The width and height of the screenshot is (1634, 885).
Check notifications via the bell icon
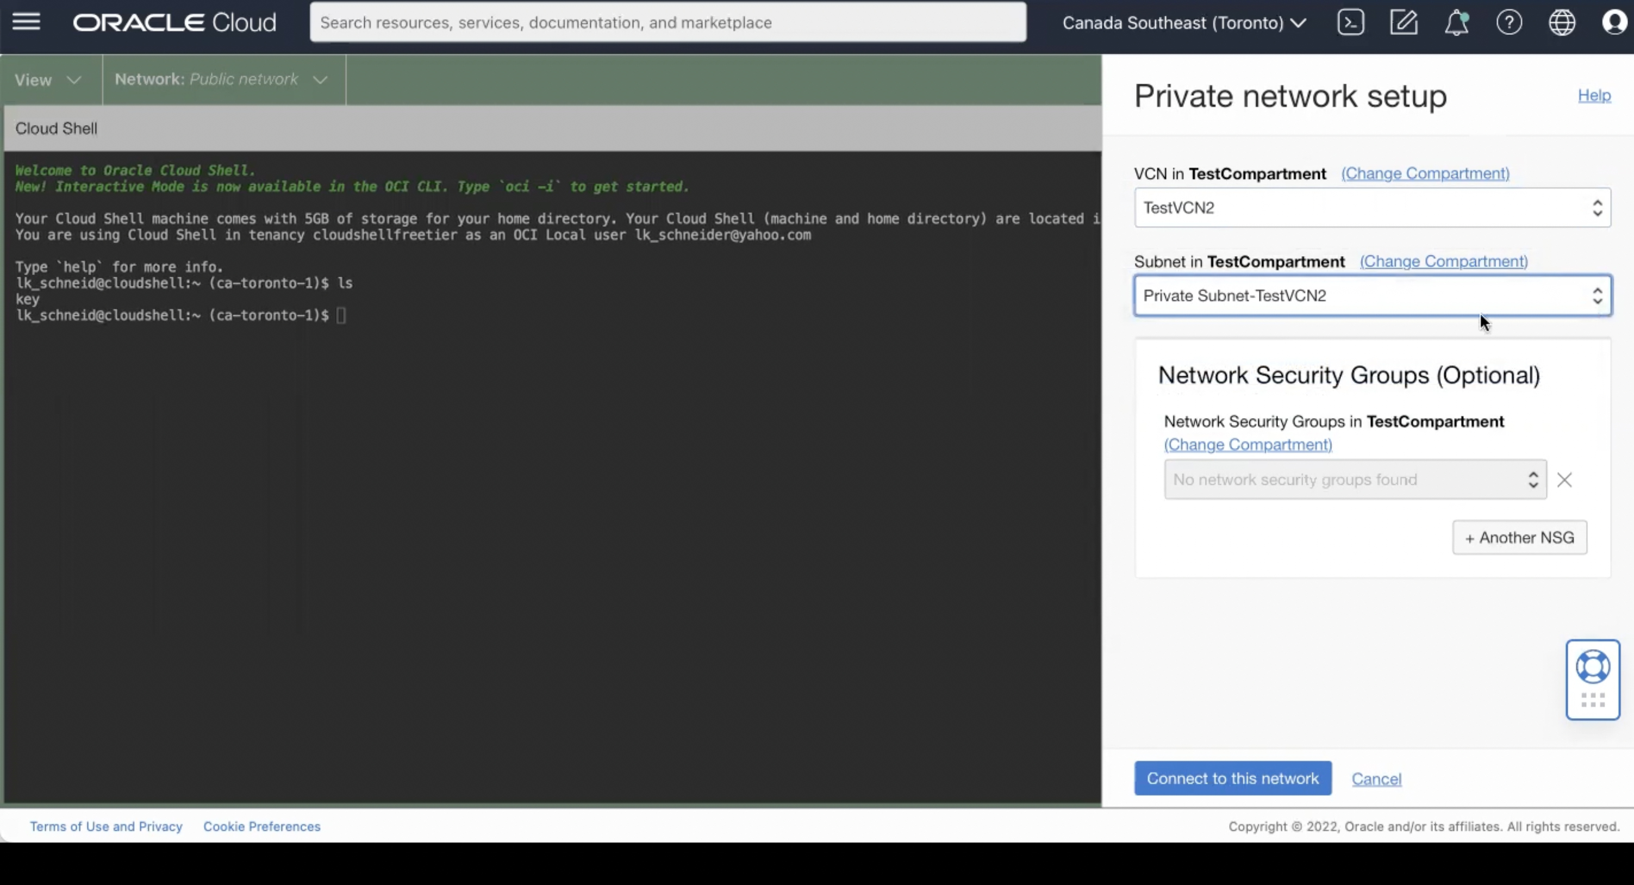(x=1456, y=22)
